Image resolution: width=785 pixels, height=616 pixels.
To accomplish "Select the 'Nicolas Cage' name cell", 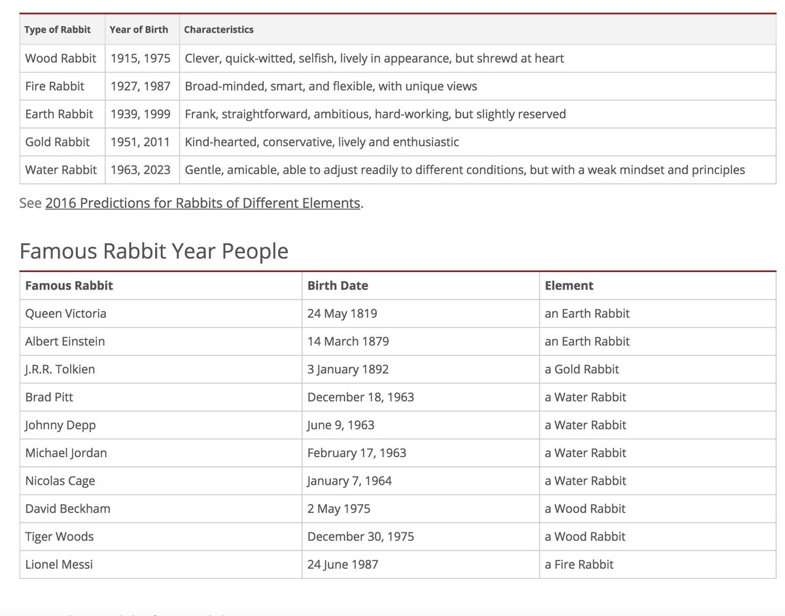I will click(x=160, y=481).
